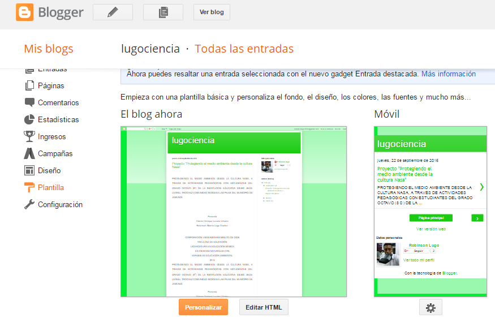The image size is (495, 322).
Task: Click the Móvil blog preview thumbnail
Action: tap(431, 212)
